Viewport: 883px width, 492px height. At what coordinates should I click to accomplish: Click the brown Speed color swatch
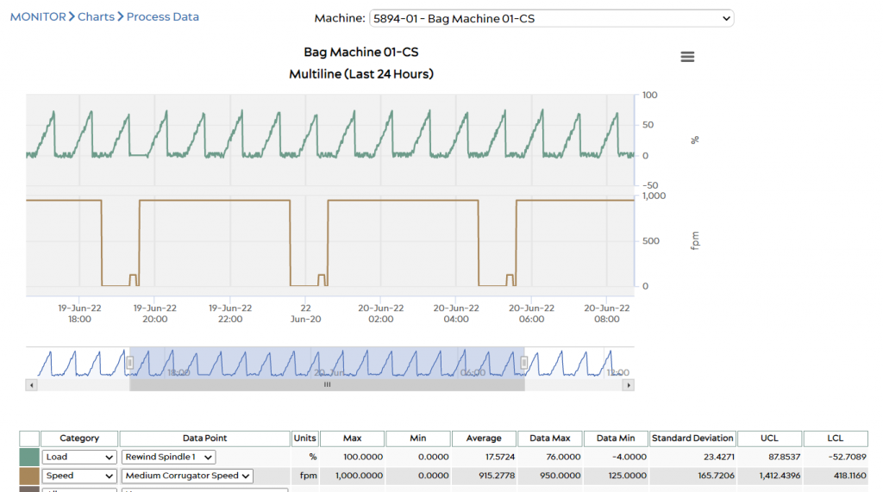pyautogui.click(x=29, y=476)
